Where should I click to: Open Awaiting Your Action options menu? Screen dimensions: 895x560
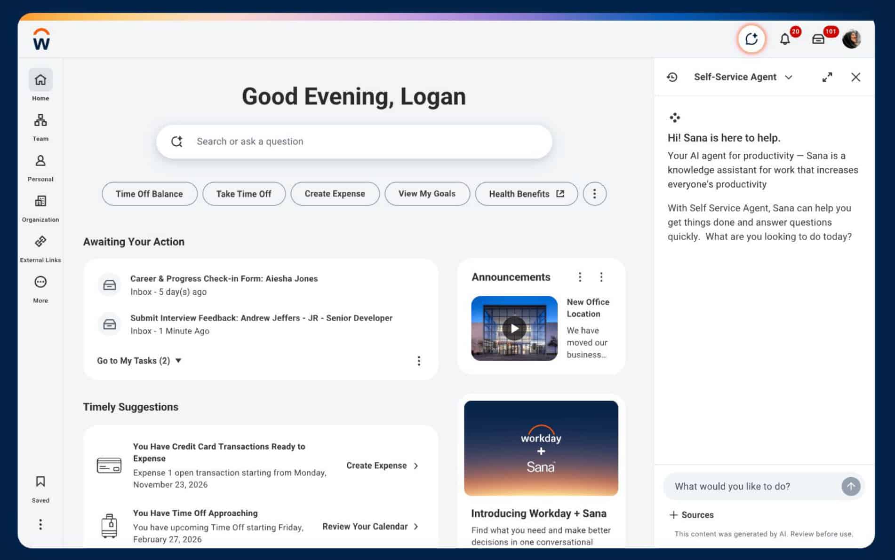tap(418, 361)
